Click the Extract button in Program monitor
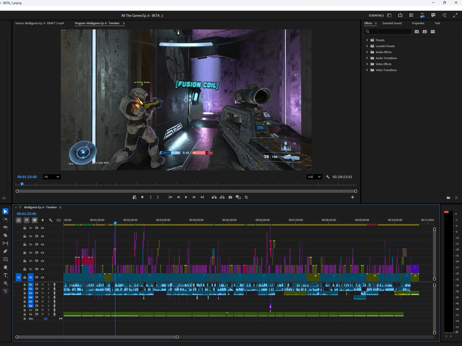 click(222, 197)
